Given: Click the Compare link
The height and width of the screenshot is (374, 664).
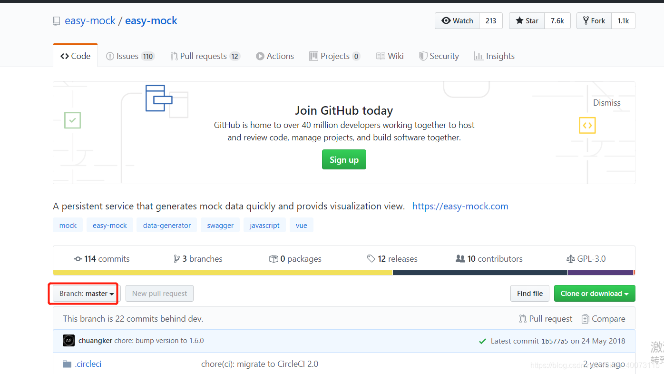Looking at the screenshot, I should pos(603,319).
